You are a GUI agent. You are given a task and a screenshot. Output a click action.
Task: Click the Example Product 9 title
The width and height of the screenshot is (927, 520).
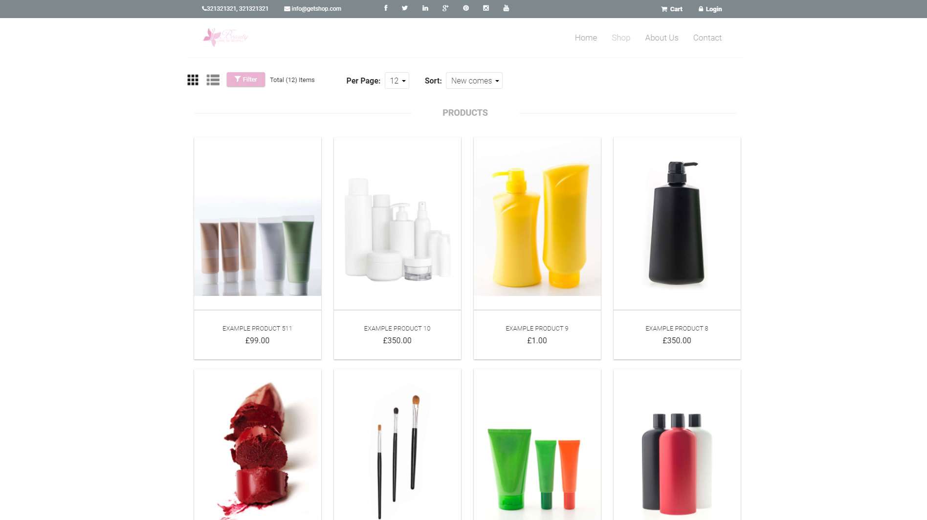pyautogui.click(x=537, y=329)
